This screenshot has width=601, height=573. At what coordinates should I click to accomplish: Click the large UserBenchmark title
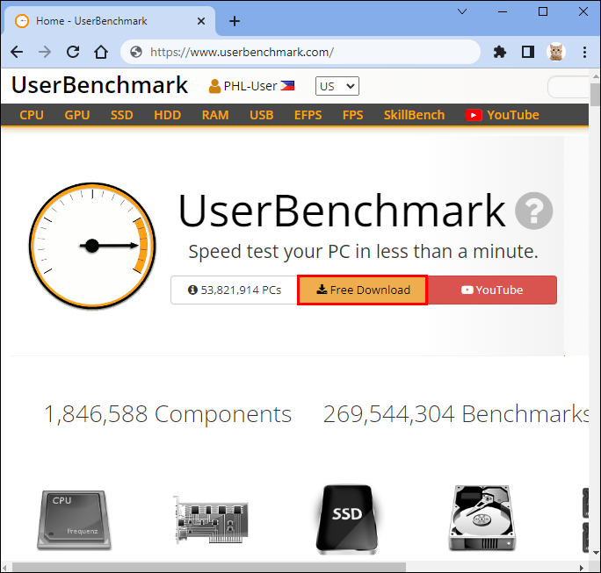(x=342, y=211)
